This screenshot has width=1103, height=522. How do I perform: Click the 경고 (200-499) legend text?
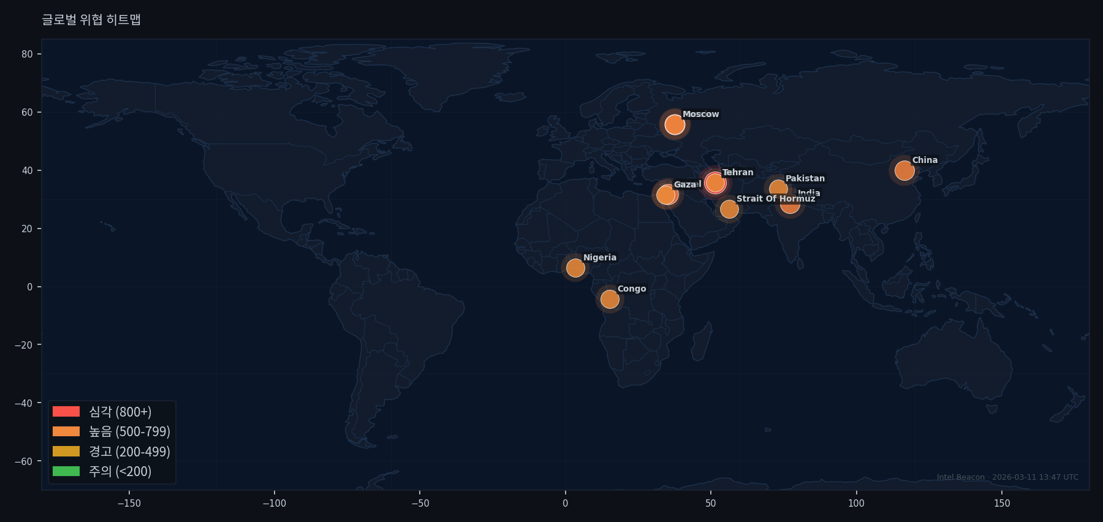(x=129, y=452)
